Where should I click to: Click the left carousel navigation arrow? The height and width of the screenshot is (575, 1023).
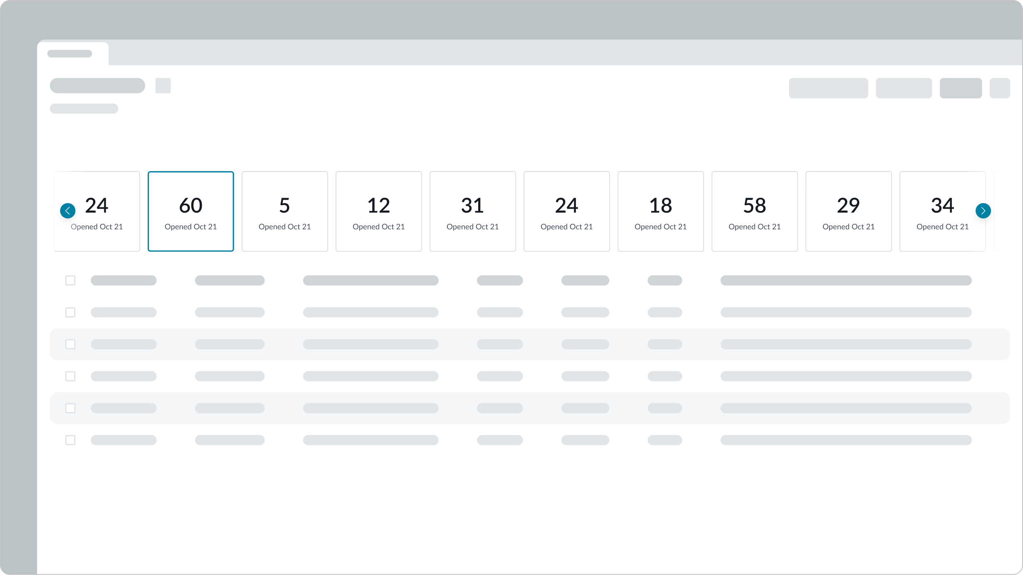(x=68, y=211)
